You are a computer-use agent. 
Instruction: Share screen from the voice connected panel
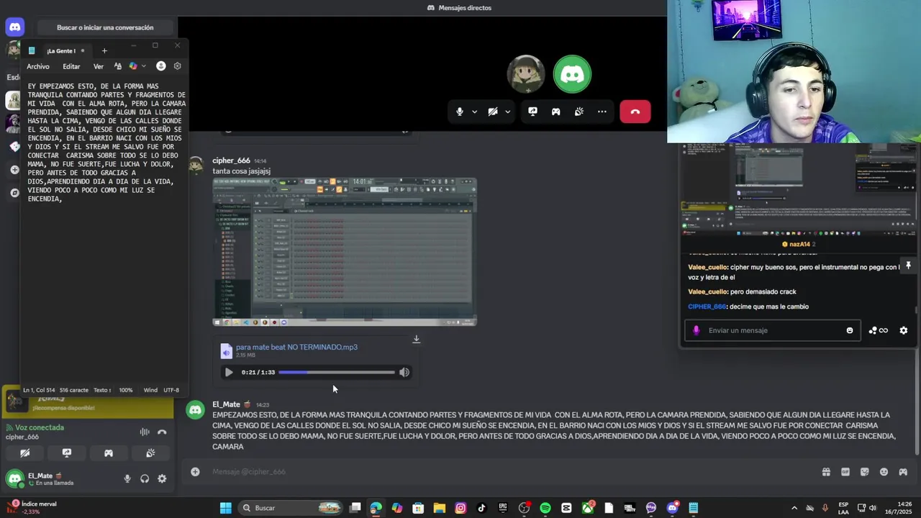[67, 453]
